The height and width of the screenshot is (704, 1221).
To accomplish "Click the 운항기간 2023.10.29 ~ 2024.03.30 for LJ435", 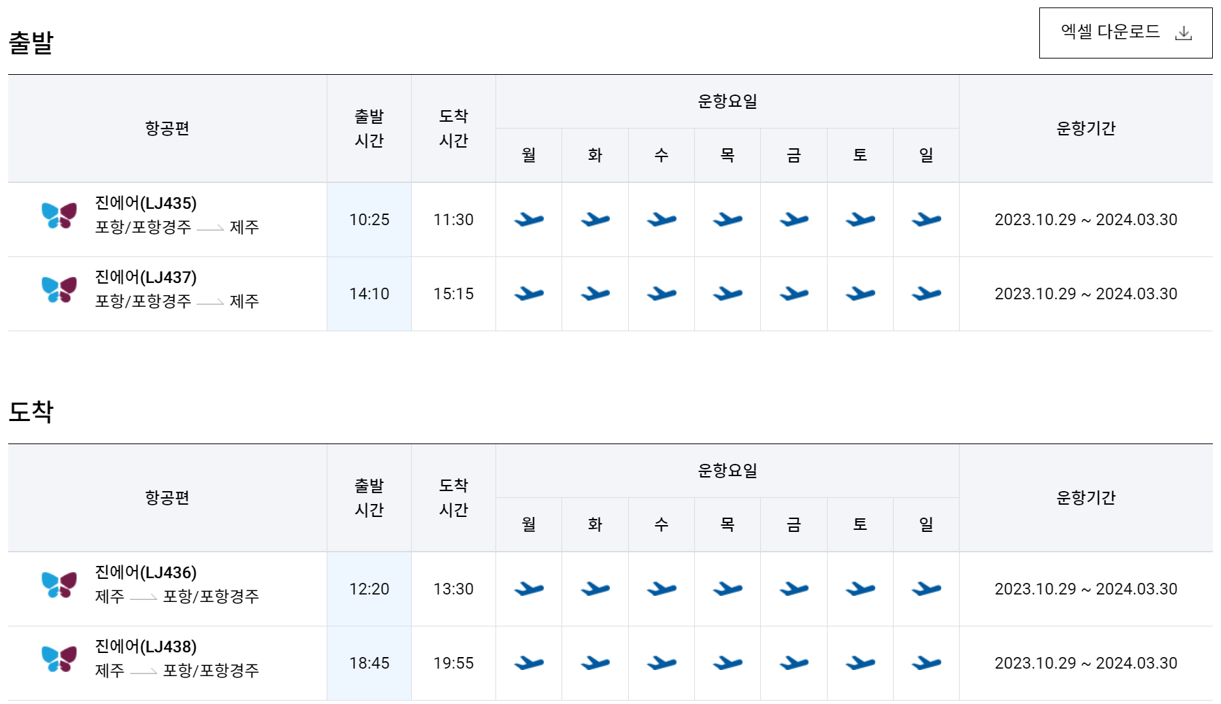I will 1086,219.
